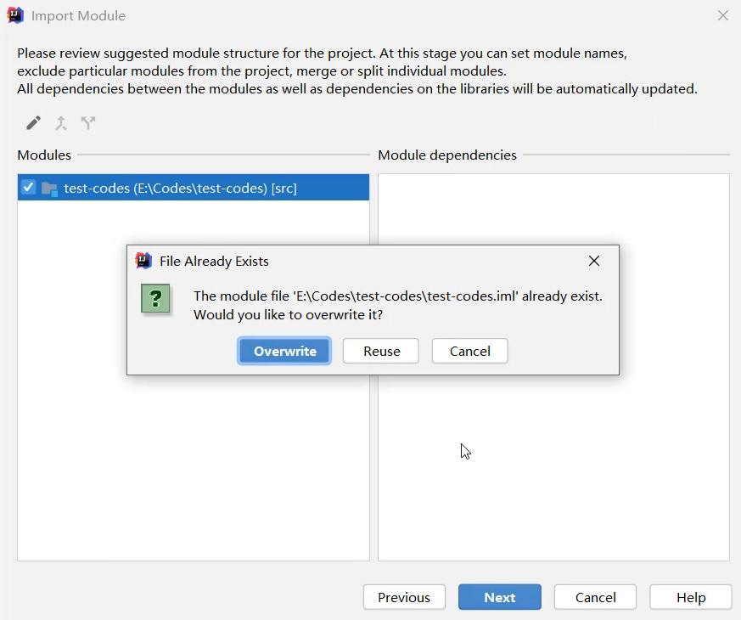Cancel the Import Module wizard
741x620 pixels.
(x=595, y=597)
